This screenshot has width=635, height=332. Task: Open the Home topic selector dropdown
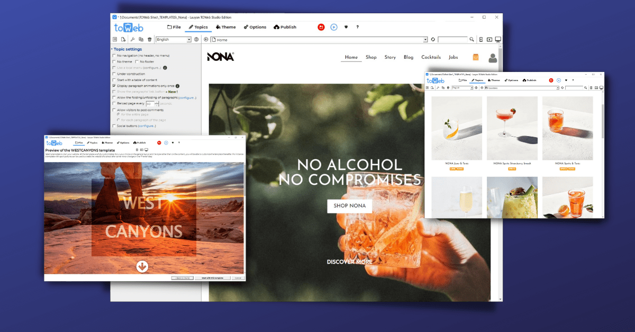click(x=426, y=39)
